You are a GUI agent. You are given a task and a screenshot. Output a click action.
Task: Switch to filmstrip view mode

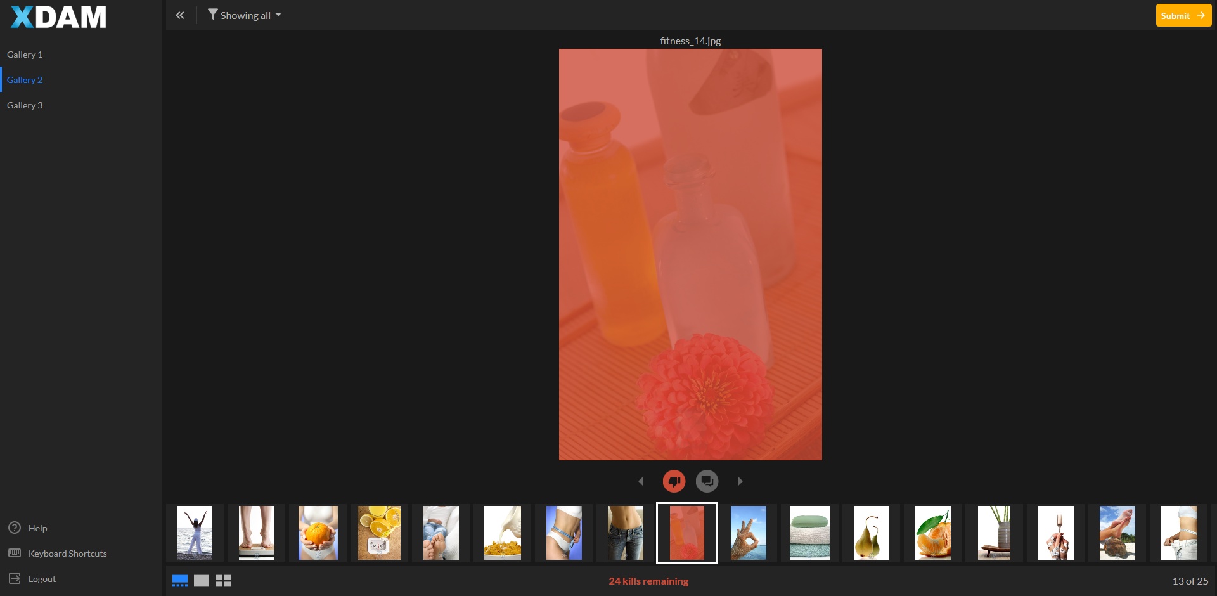[x=180, y=581]
